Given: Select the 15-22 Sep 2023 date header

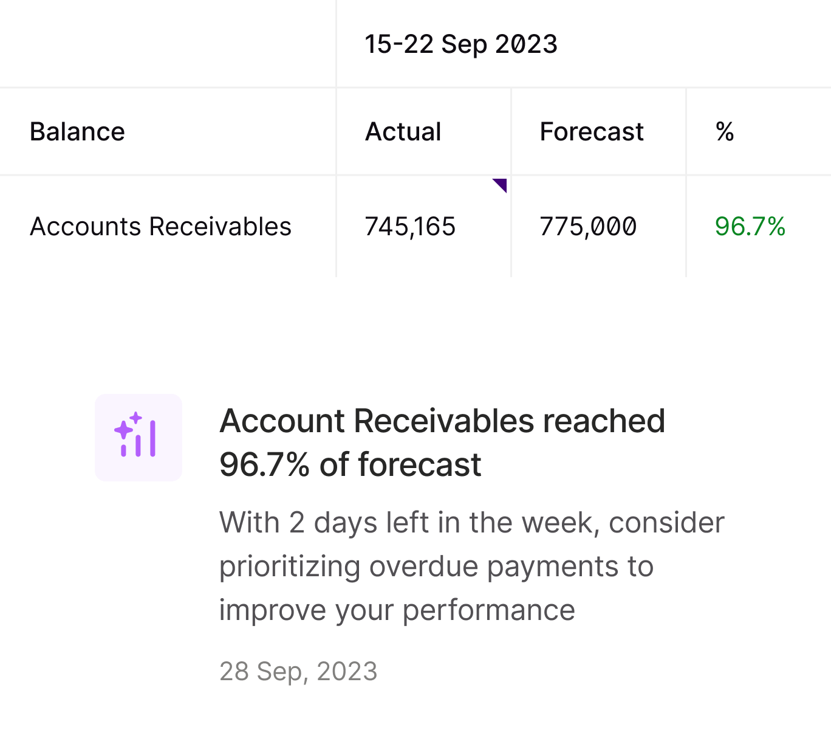Looking at the screenshot, I should click(461, 44).
